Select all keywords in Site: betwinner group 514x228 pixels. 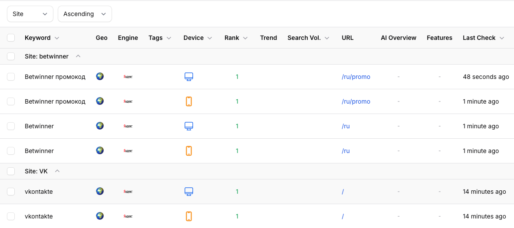pos(11,56)
